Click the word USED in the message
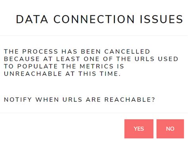Image resolution: width=188 pixels, height=143 pixels. tap(168, 59)
